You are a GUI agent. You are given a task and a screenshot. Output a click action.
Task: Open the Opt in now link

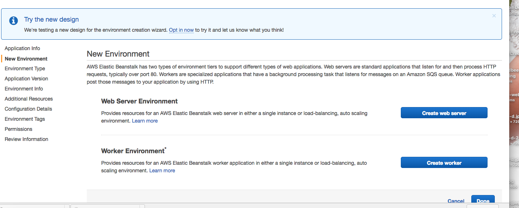pyautogui.click(x=181, y=30)
